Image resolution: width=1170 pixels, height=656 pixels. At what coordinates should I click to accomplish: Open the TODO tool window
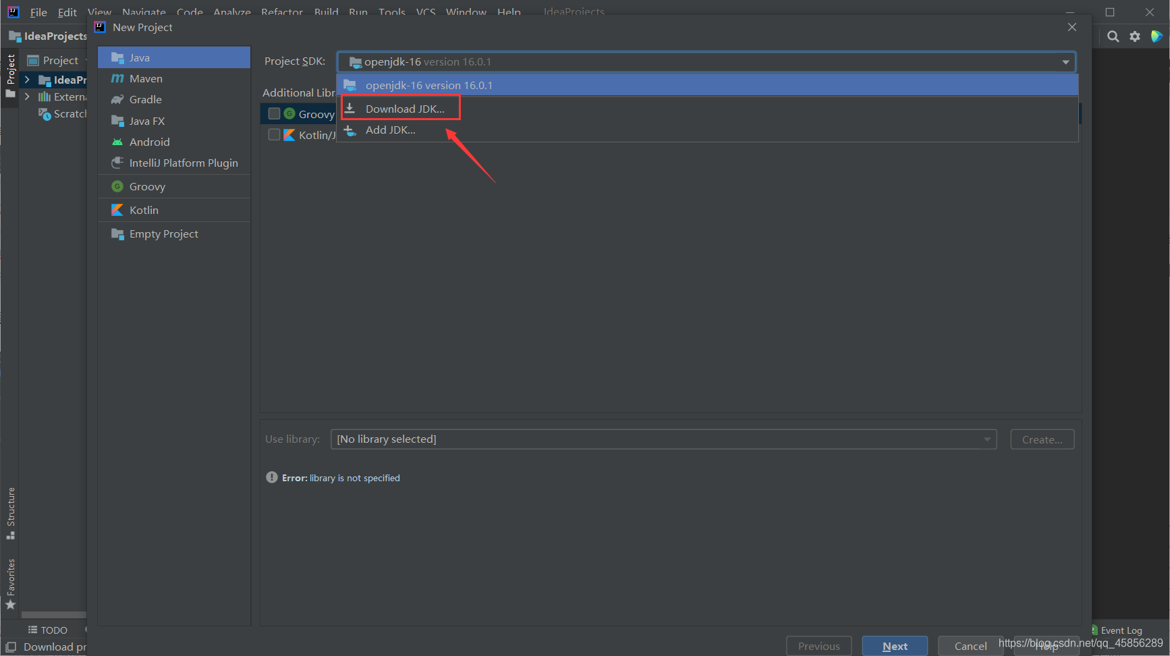[48, 630]
